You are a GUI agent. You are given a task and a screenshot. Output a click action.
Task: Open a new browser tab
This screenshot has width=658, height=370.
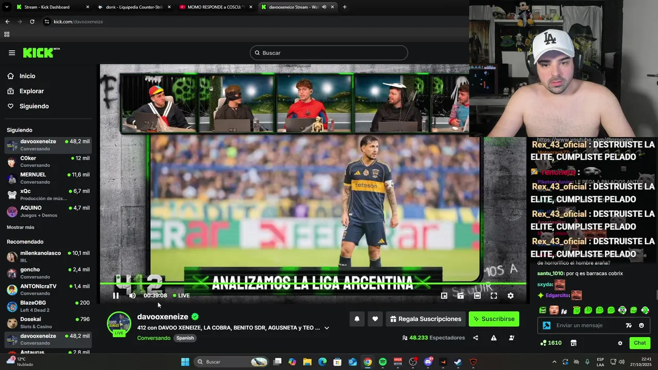(344, 7)
